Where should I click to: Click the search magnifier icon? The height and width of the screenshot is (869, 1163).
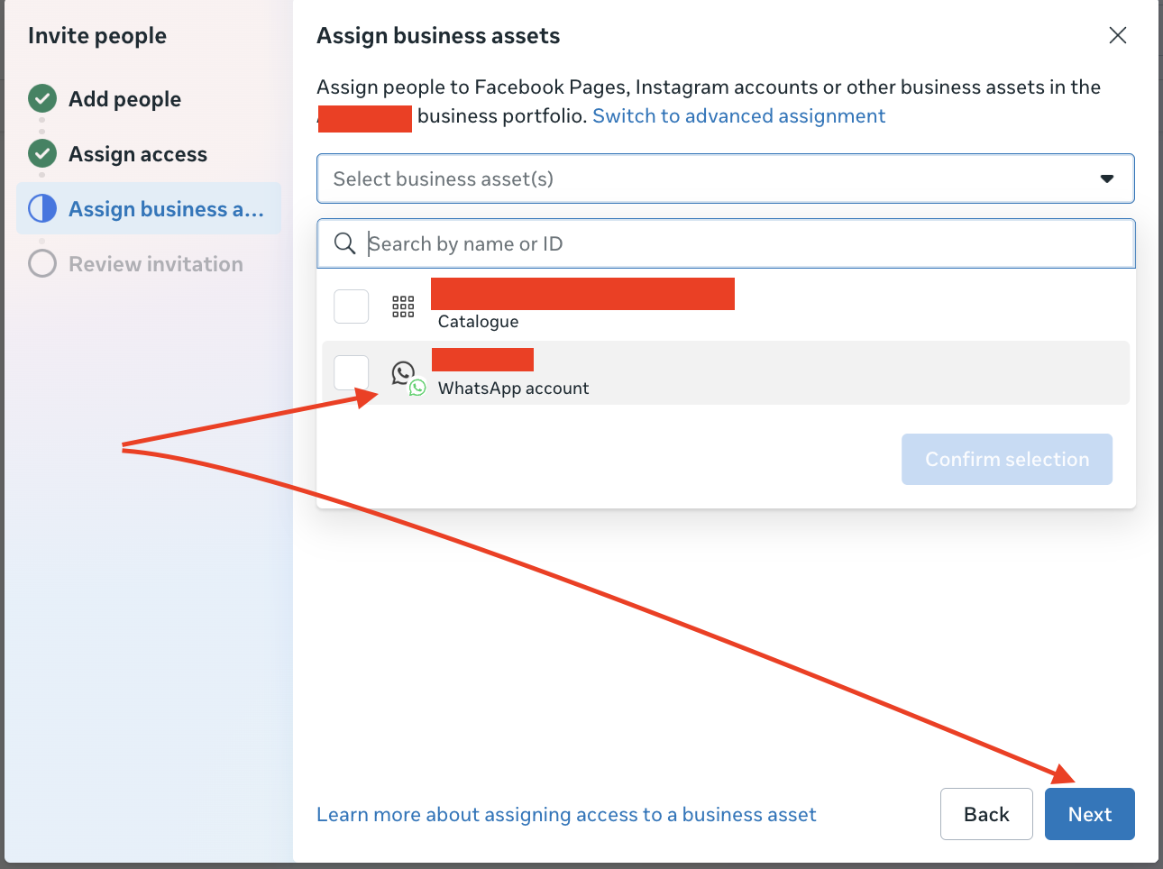coord(345,243)
